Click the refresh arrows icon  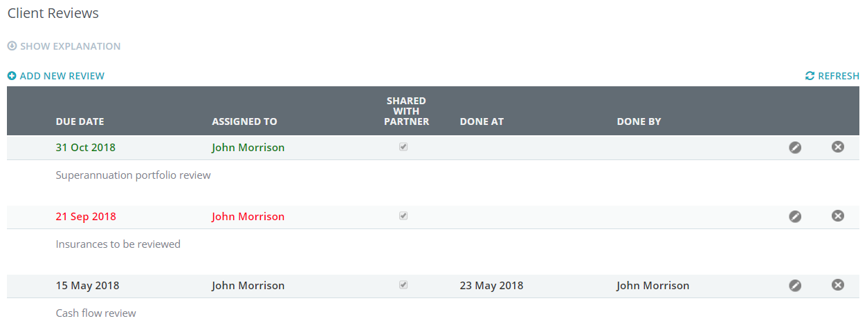pos(810,76)
